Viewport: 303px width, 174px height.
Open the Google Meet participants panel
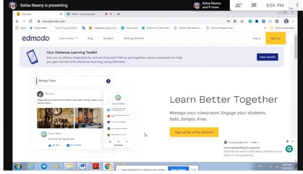(x=238, y=5)
